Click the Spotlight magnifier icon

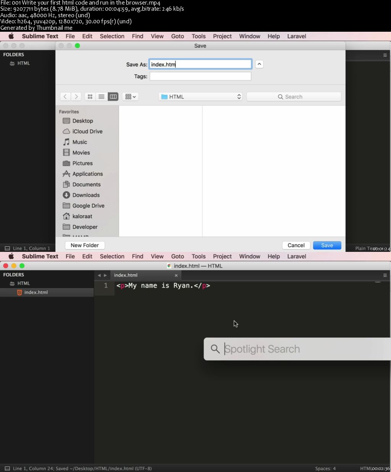click(215, 349)
